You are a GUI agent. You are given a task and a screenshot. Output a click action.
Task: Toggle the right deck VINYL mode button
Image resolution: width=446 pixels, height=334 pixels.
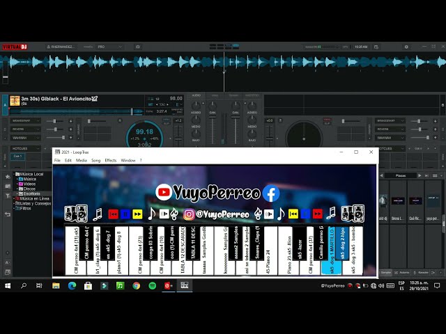[327, 120]
